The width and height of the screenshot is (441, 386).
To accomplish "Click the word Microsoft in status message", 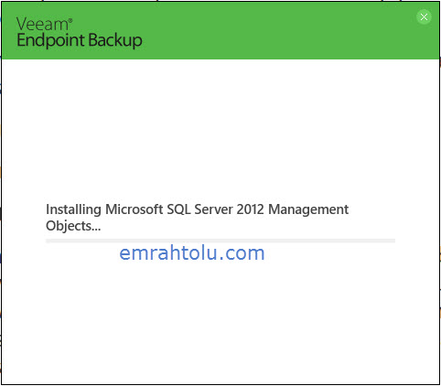I will coord(134,209).
